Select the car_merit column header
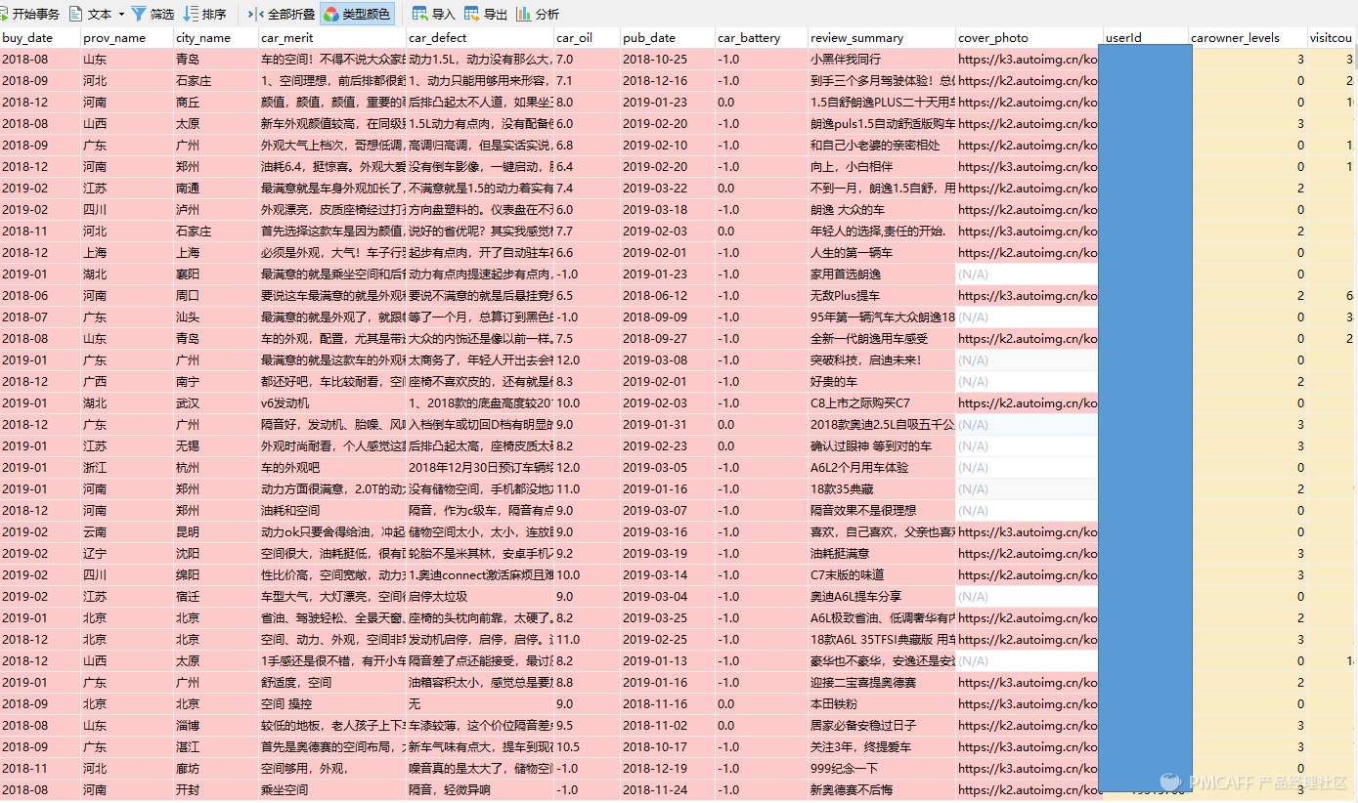1358x803 pixels. click(x=332, y=38)
